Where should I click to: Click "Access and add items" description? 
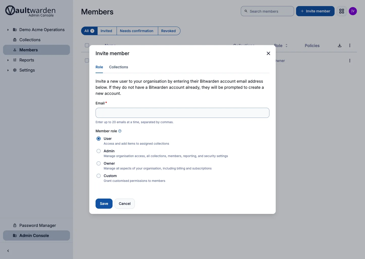136,143
